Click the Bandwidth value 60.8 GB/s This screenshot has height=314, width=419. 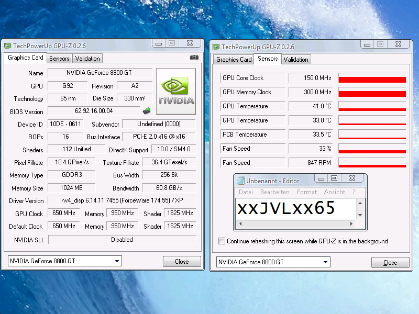(x=169, y=188)
